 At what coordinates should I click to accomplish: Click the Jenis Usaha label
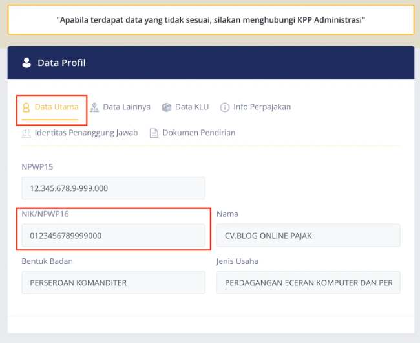237,261
